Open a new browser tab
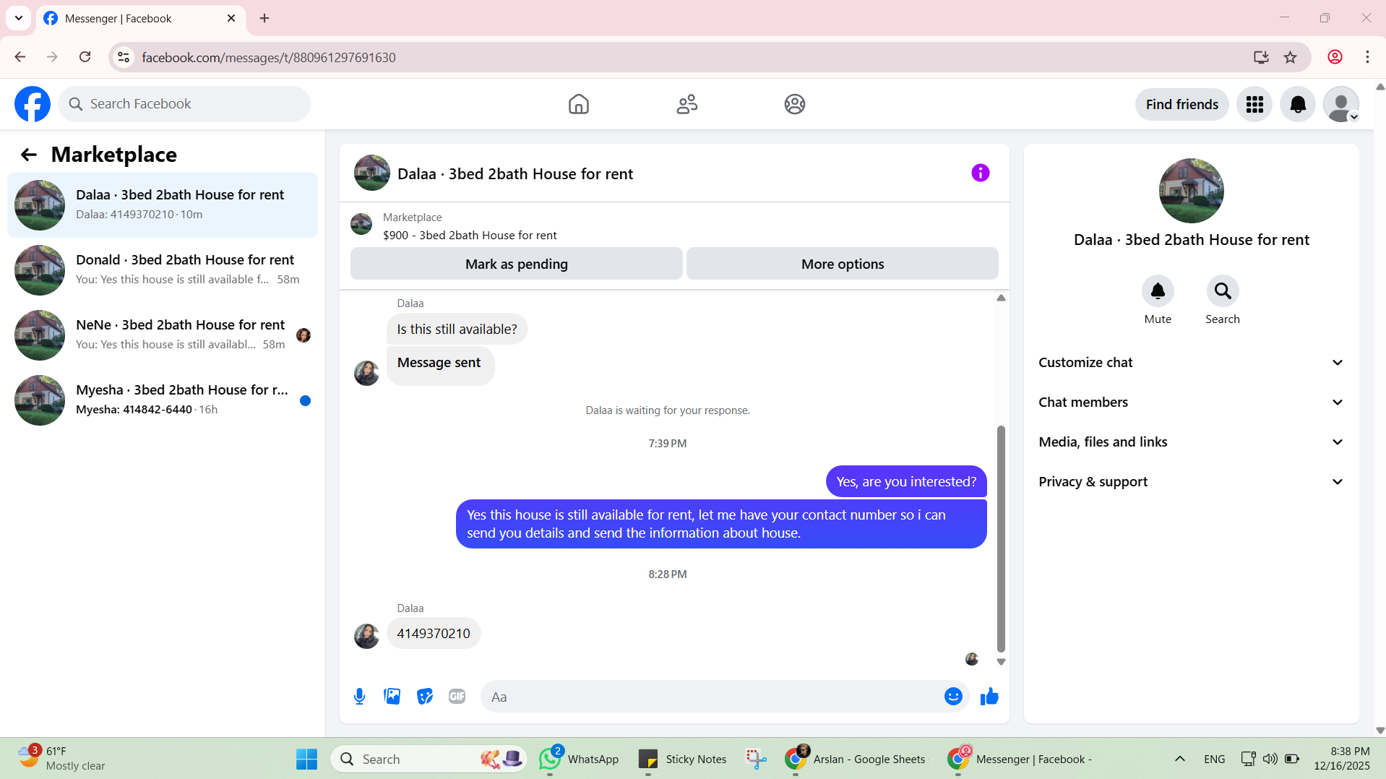The width and height of the screenshot is (1386, 779). (x=264, y=18)
